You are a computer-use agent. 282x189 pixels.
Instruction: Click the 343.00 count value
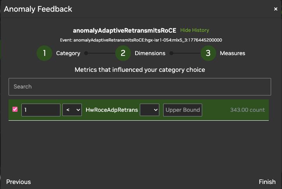point(247,110)
